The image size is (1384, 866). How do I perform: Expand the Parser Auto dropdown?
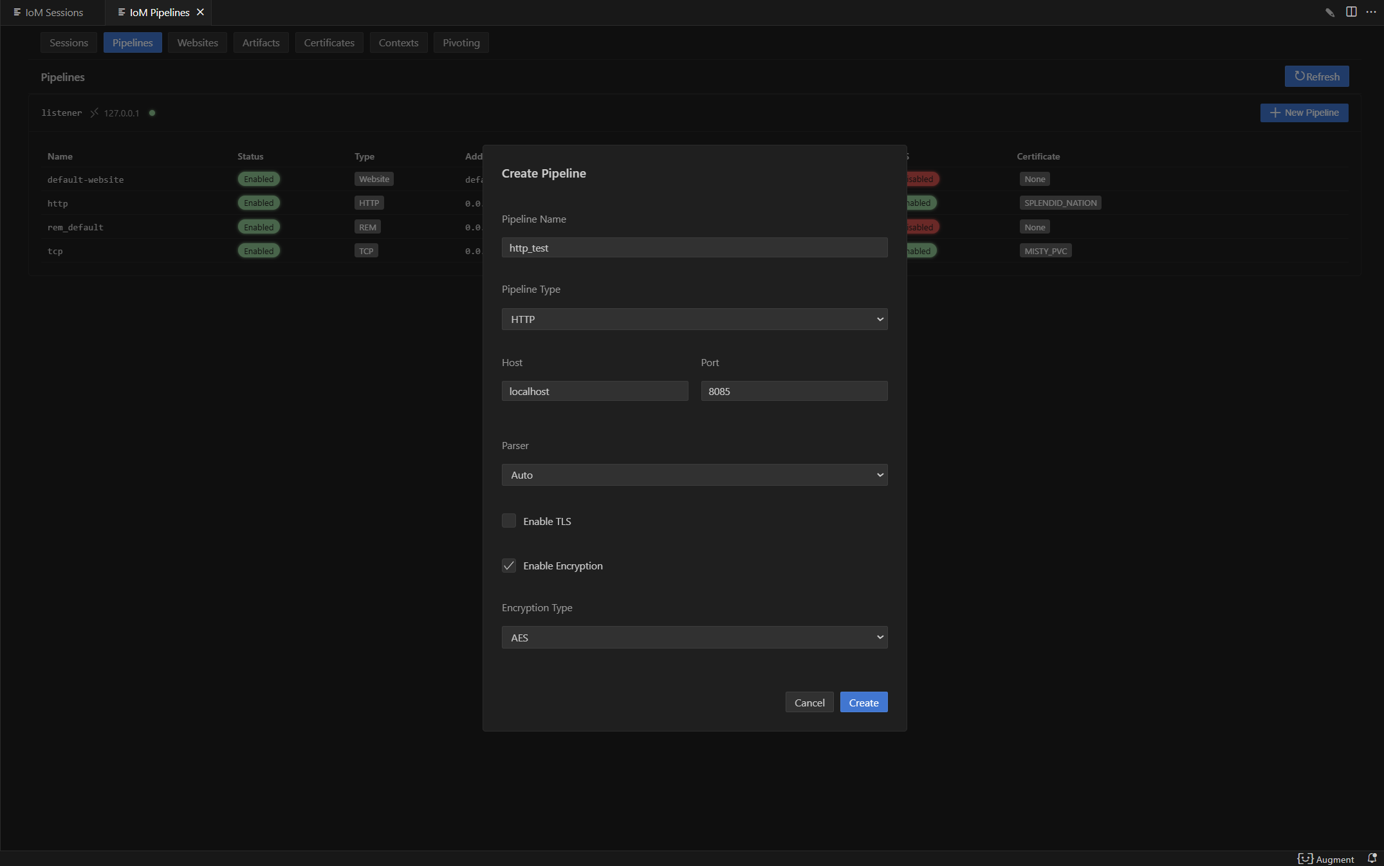click(x=695, y=475)
